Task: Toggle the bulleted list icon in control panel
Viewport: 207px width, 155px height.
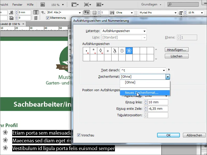Action: click(x=36, y=12)
